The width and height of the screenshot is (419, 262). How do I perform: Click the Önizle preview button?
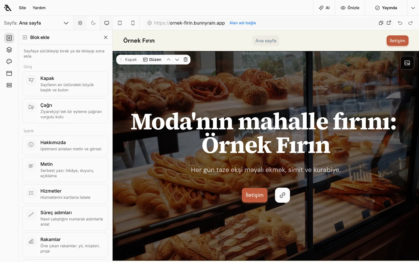pos(350,8)
